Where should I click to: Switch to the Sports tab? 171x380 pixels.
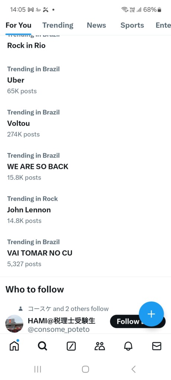click(132, 25)
